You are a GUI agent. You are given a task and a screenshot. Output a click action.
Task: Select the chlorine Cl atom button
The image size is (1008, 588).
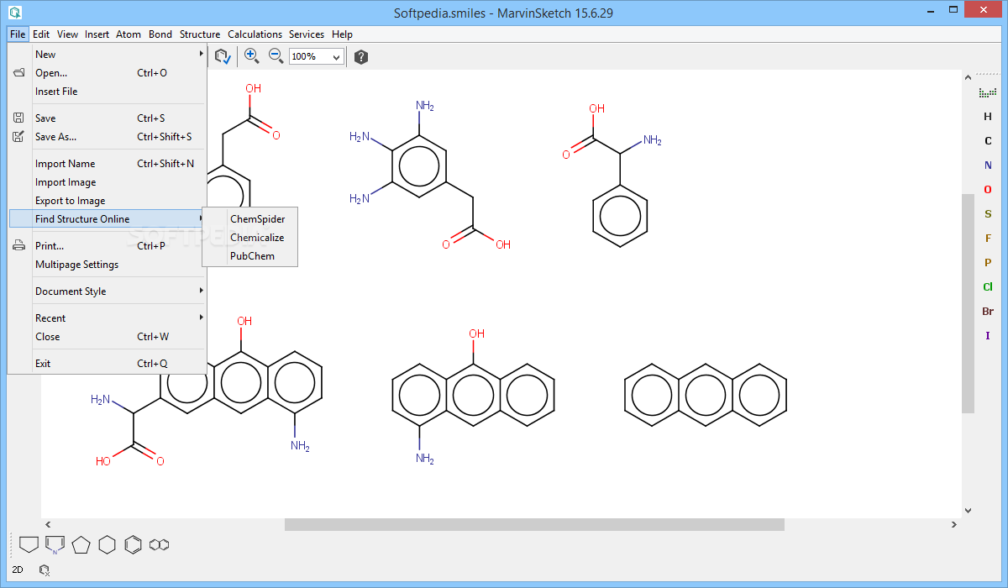(988, 287)
